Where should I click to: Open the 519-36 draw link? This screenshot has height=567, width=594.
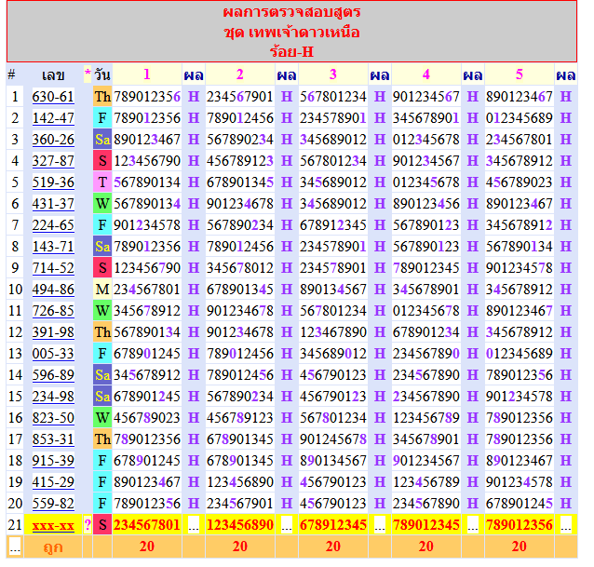point(53,182)
